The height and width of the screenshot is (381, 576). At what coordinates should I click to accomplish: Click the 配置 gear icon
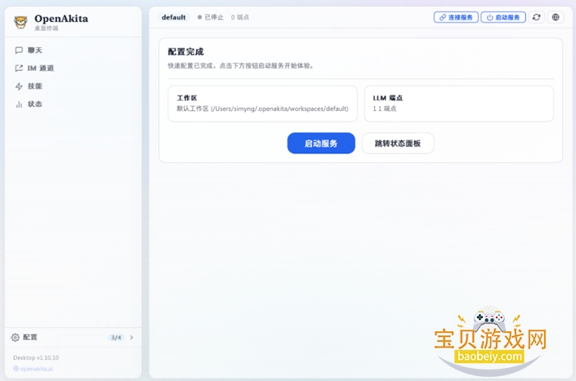(x=16, y=337)
